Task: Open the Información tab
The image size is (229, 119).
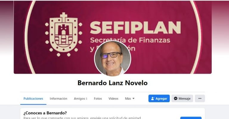Action: 58,98
